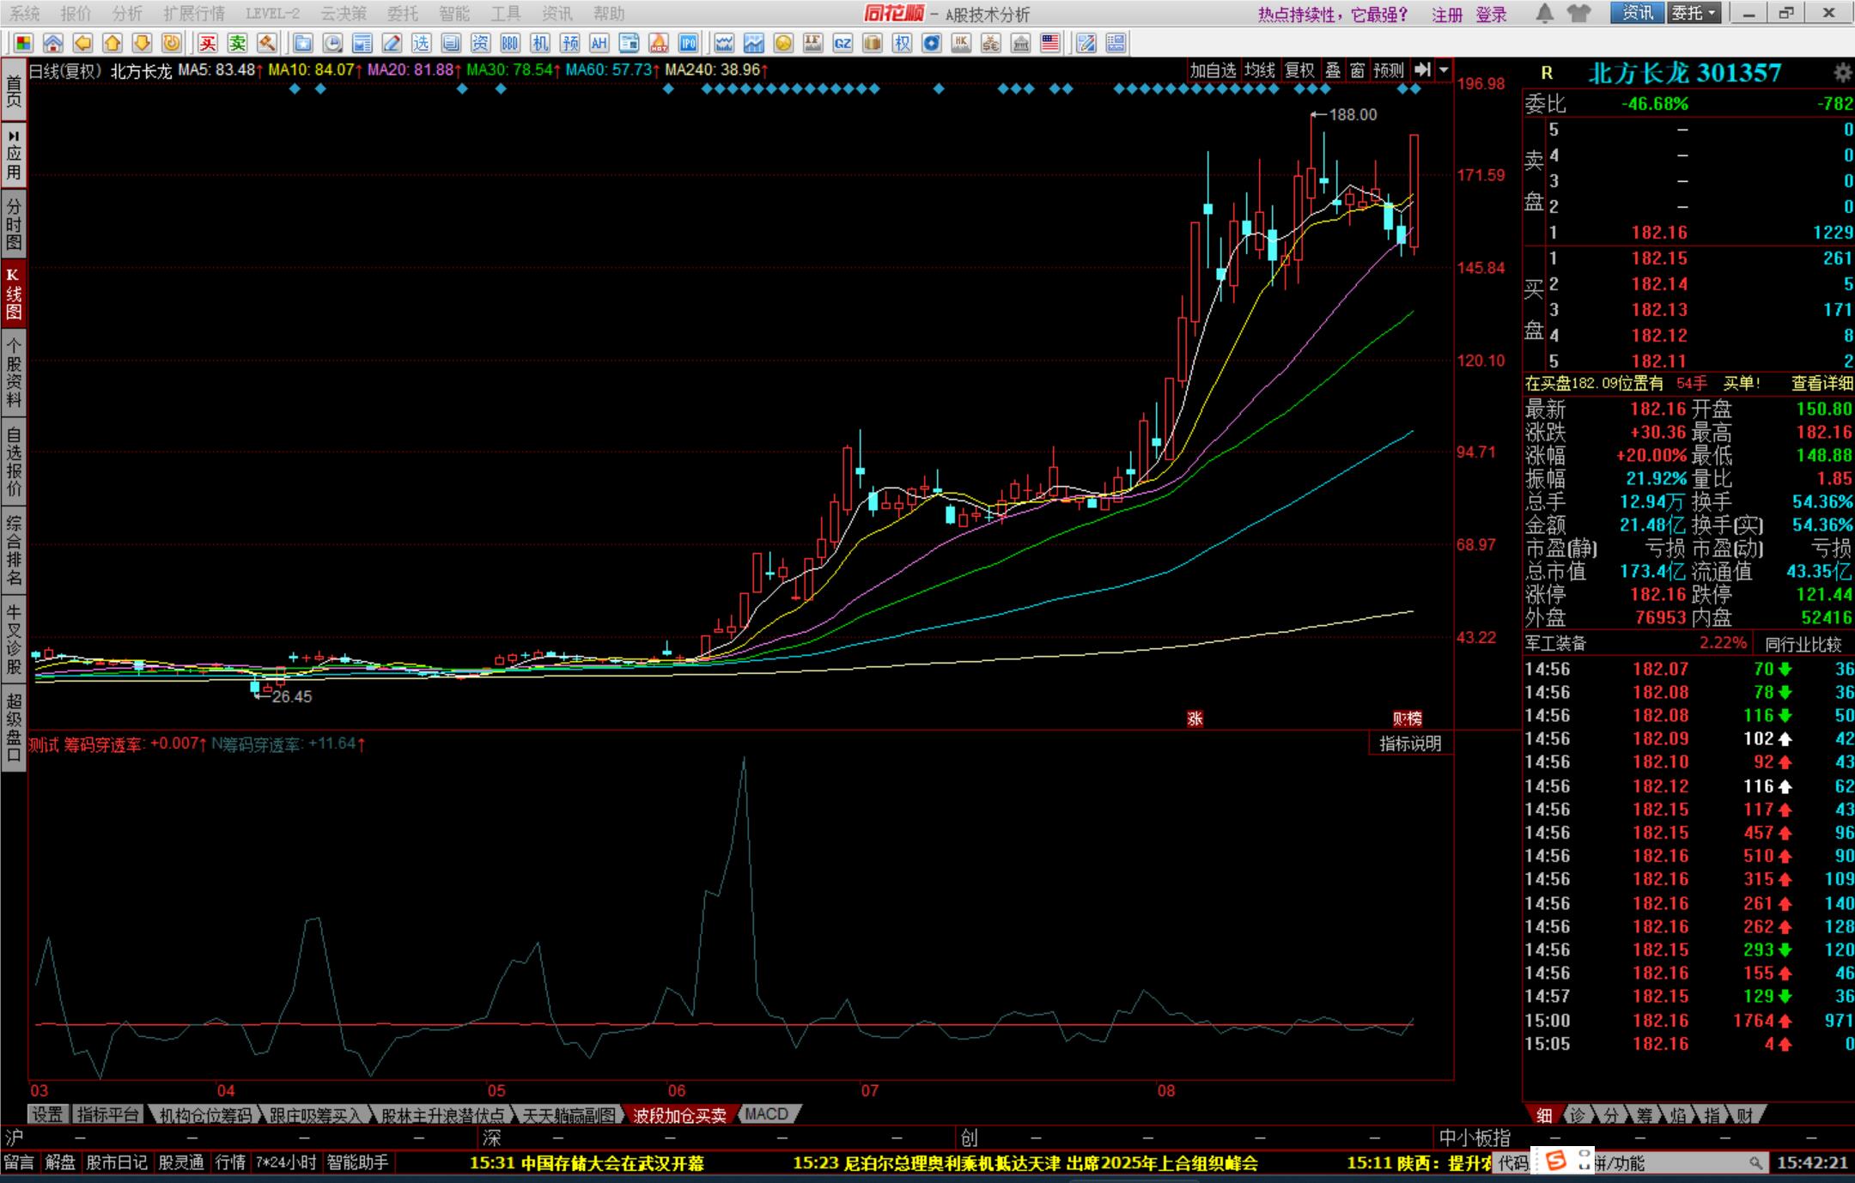1855x1183 pixels.
Task: Open the 委托 dropdown in title bar
Action: pyautogui.click(x=1694, y=13)
